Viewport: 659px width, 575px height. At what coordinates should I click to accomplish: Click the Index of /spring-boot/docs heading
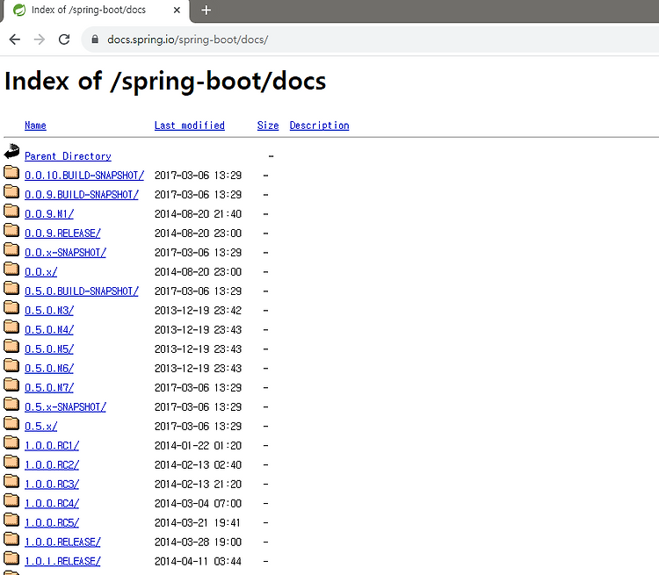click(x=165, y=82)
